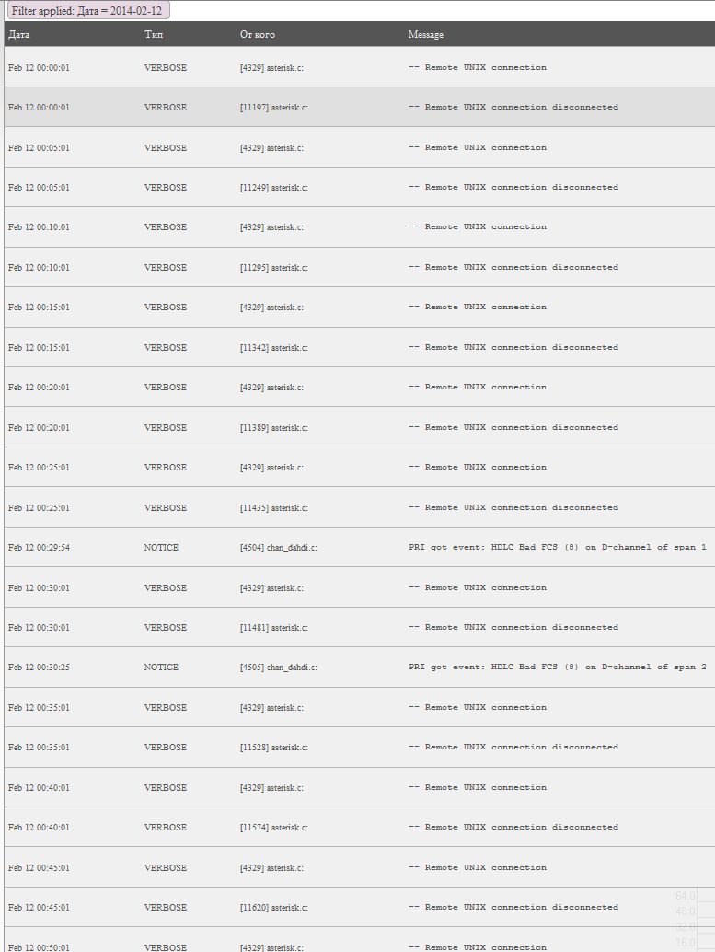Select the HDLC Bad FCS span 1 message
This screenshot has width=715, height=952.
(557, 548)
